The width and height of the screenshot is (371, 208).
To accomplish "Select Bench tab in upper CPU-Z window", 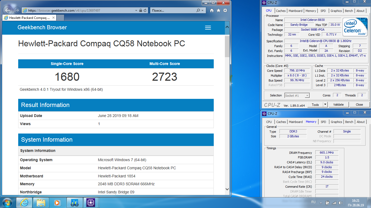I will 349,11.
